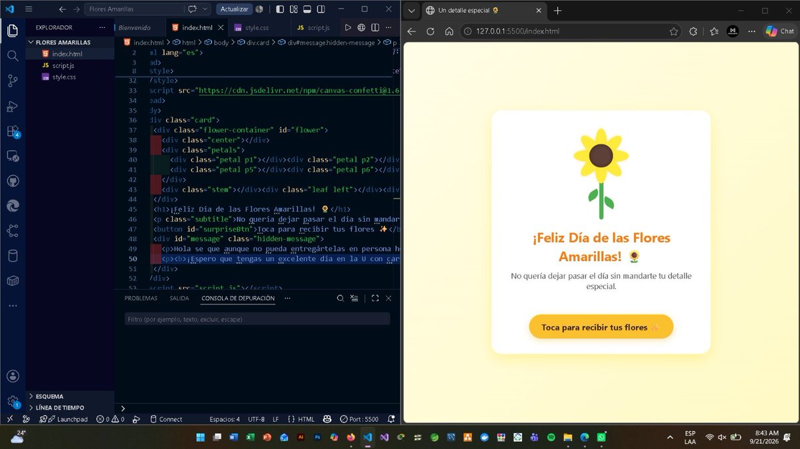The image size is (800, 449).
Task: Open Explorer views and more actions
Action: (x=102, y=27)
